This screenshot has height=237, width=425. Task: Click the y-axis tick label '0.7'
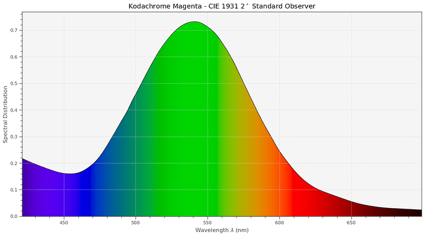pyautogui.click(x=14, y=30)
